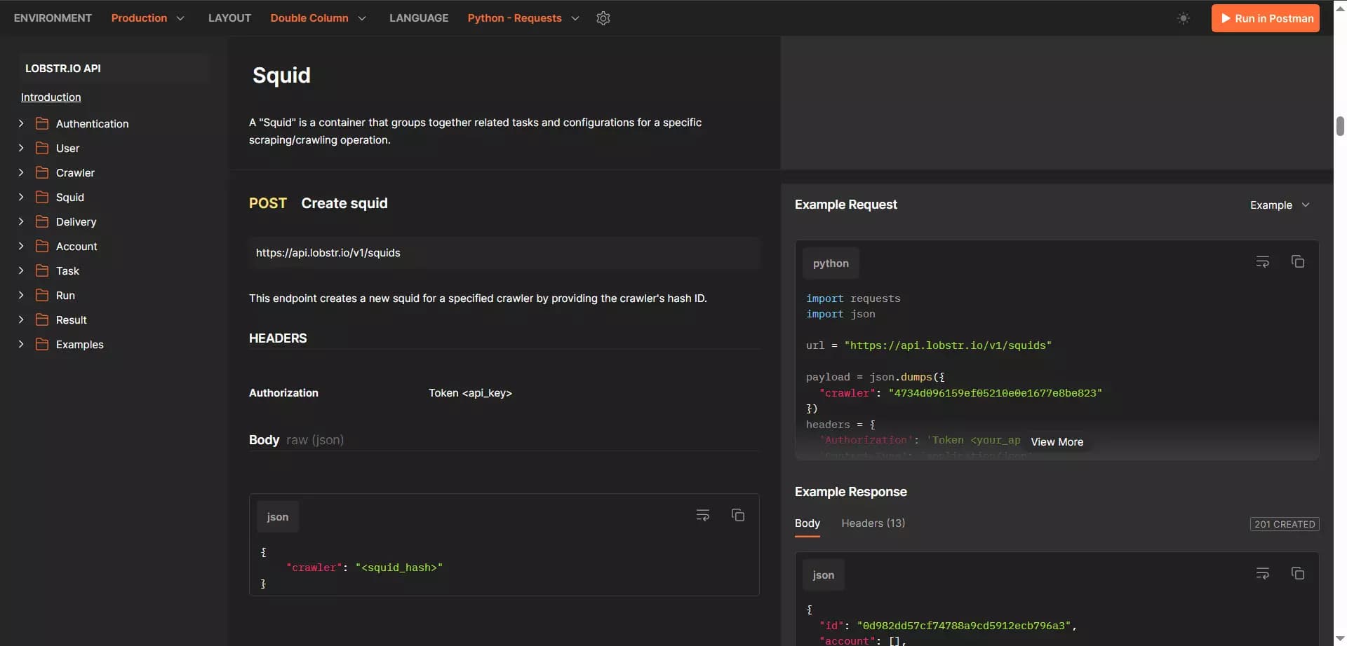The height and width of the screenshot is (646, 1347).
Task: Click the Examples folder icon
Action: (42, 344)
